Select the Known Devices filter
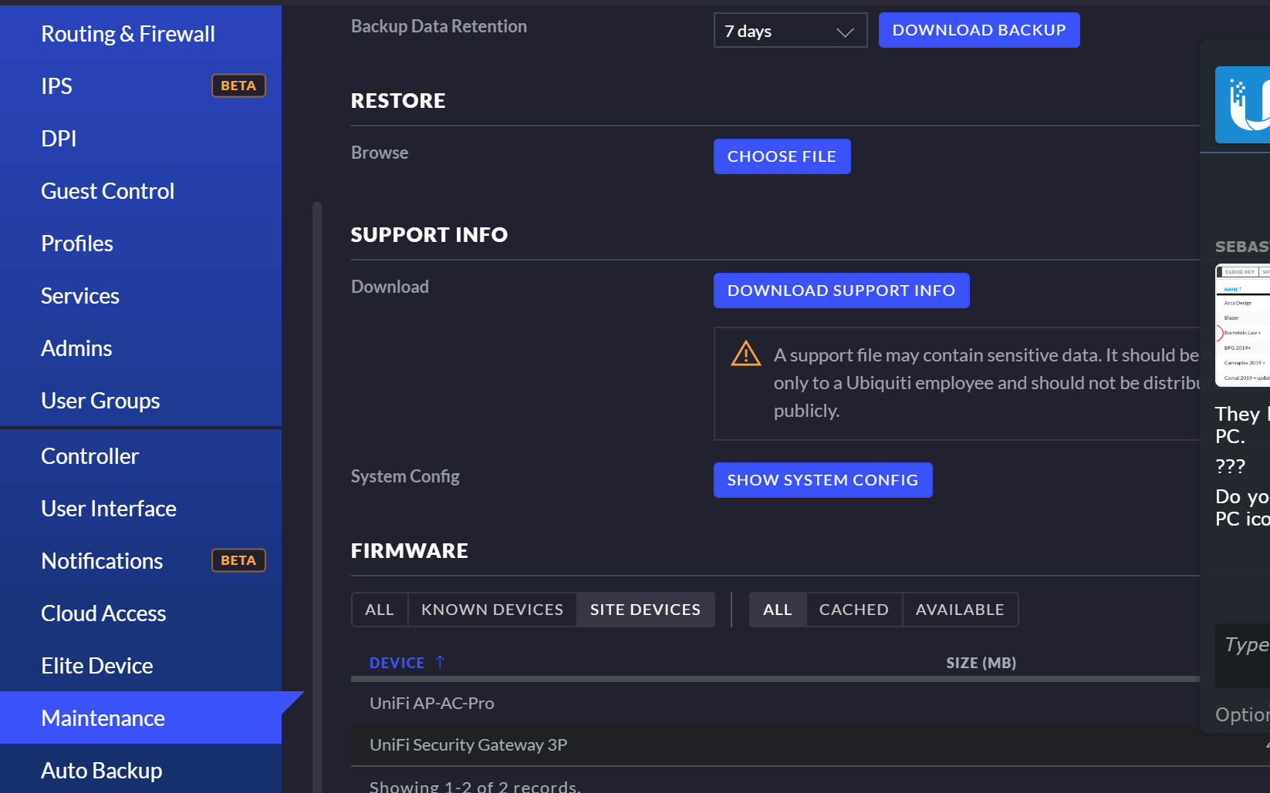 pyautogui.click(x=491, y=610)
